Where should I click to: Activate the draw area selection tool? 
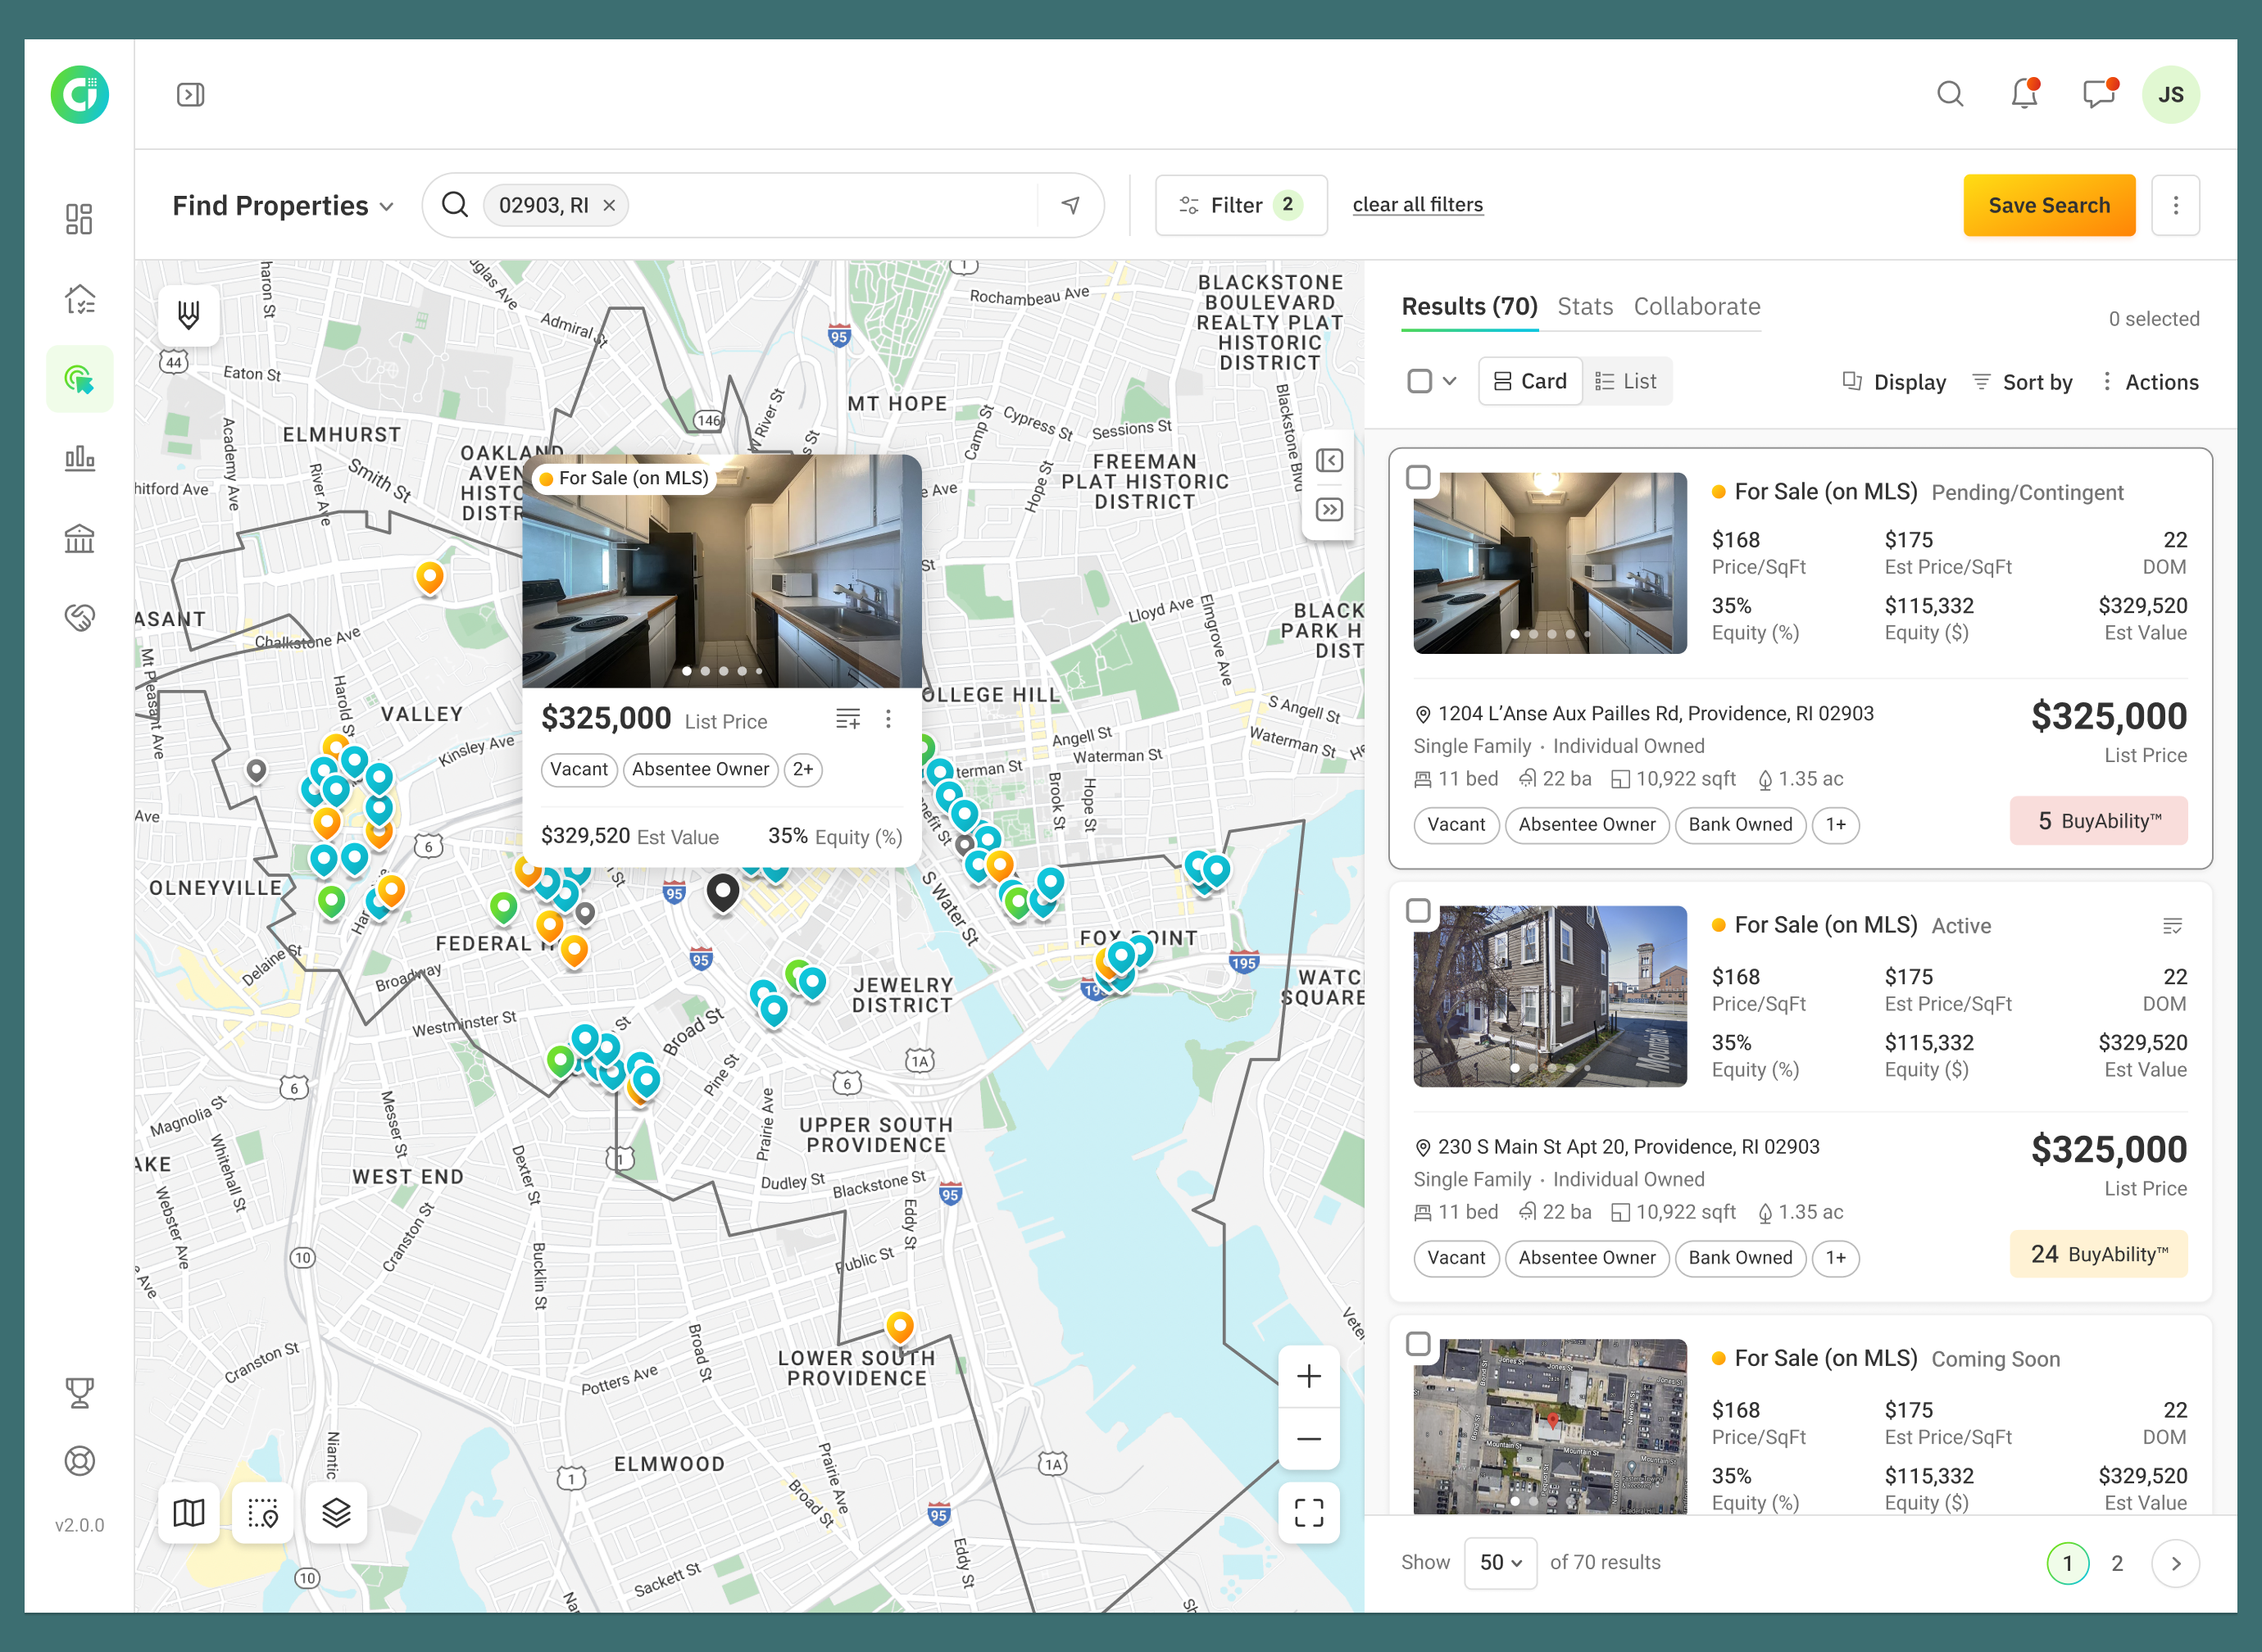pyautogui.click(x=262, y=1513)
